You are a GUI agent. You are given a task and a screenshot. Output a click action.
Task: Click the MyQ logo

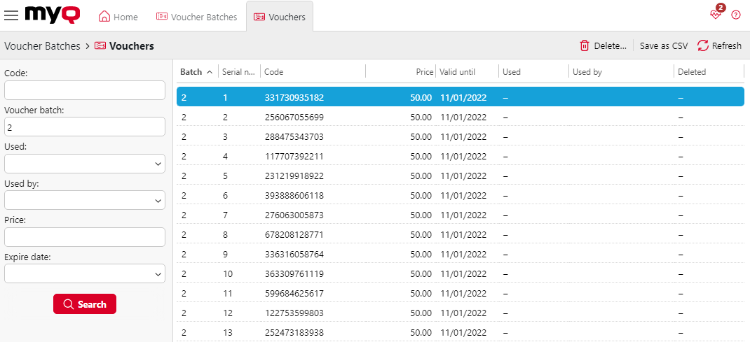tap(53, 15)
